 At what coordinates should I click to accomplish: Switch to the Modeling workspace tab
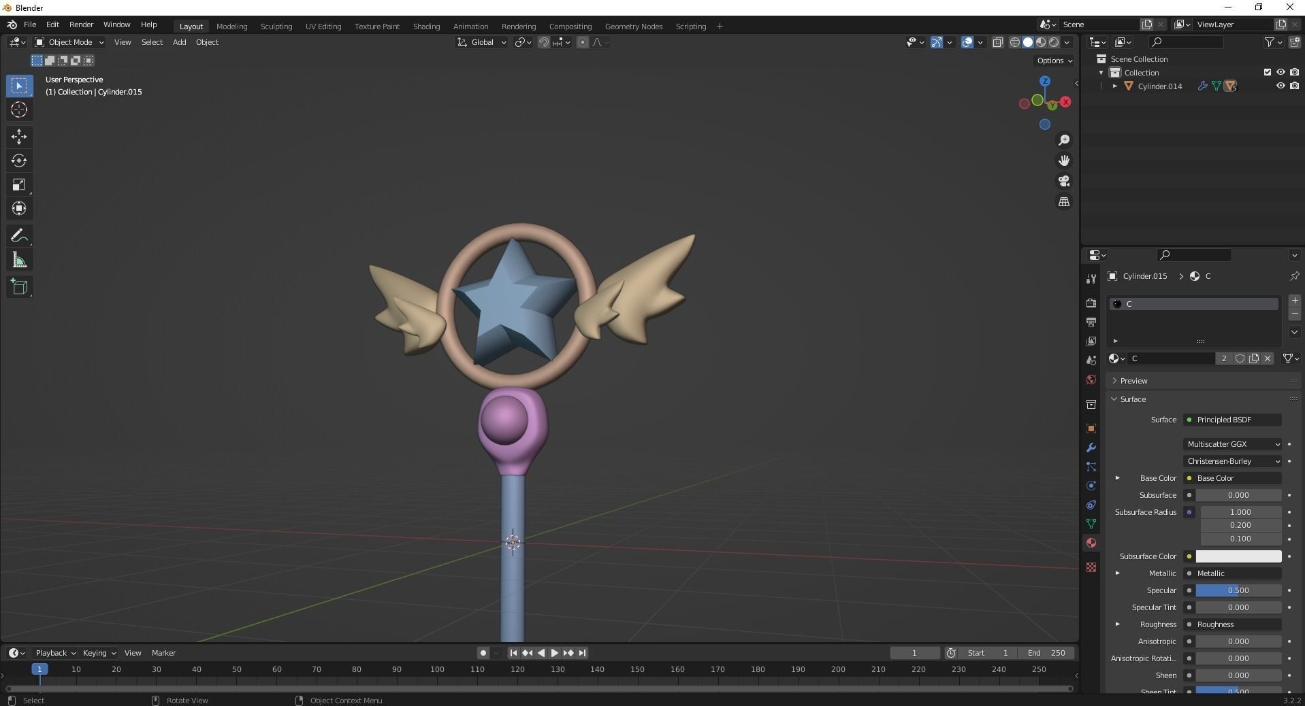231,27
